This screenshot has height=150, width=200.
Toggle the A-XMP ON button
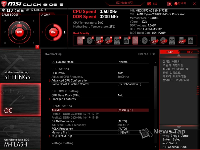[x=53, y=32]
